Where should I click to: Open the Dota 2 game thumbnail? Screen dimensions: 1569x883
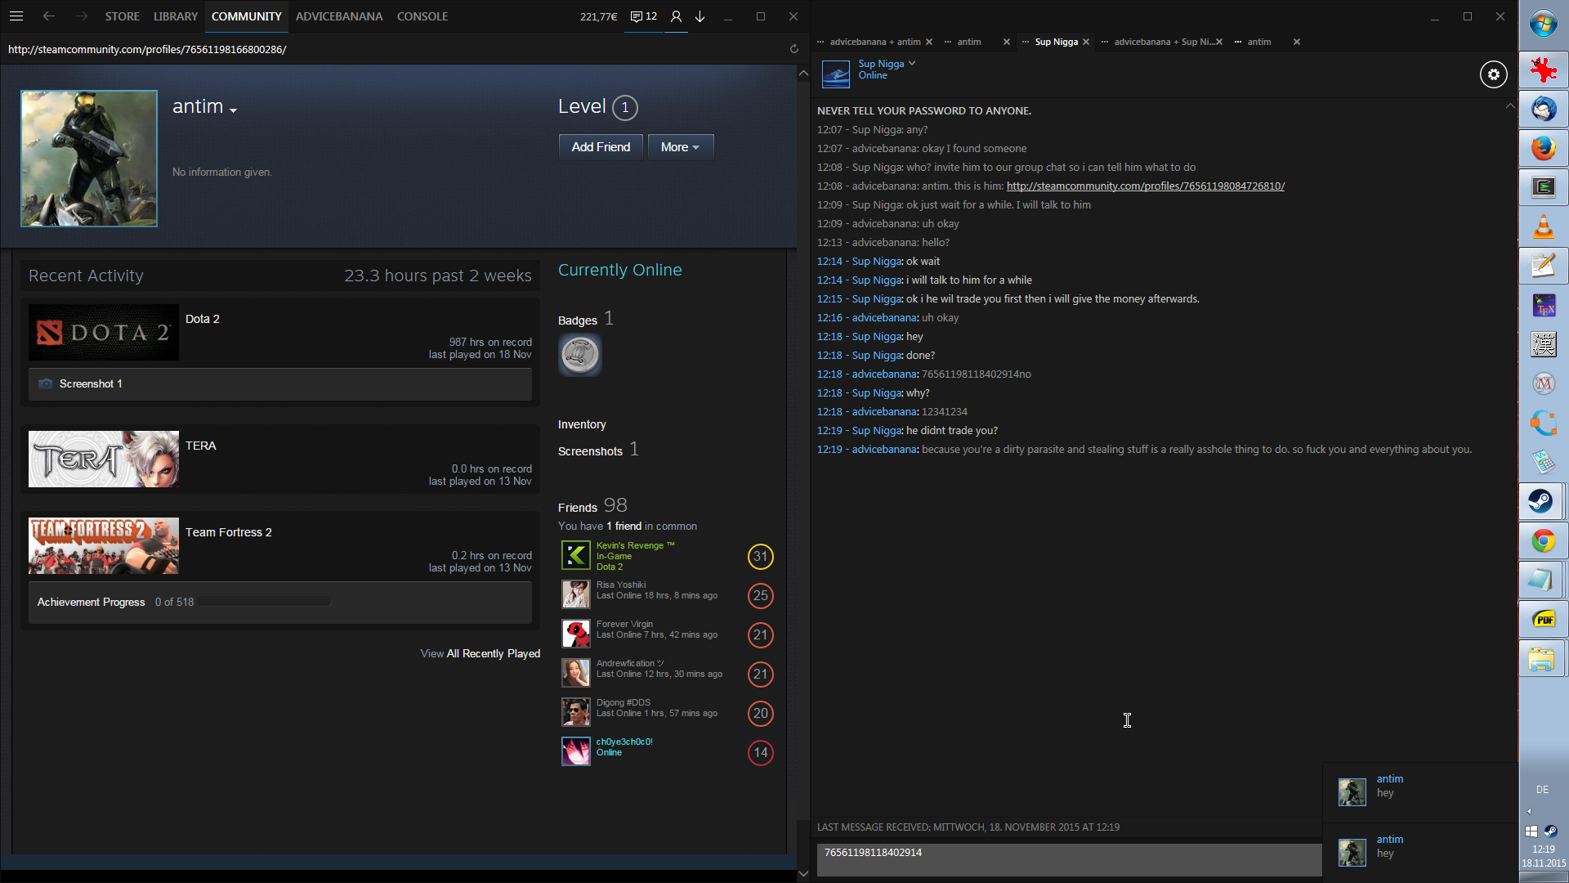[x=103, y=333]
